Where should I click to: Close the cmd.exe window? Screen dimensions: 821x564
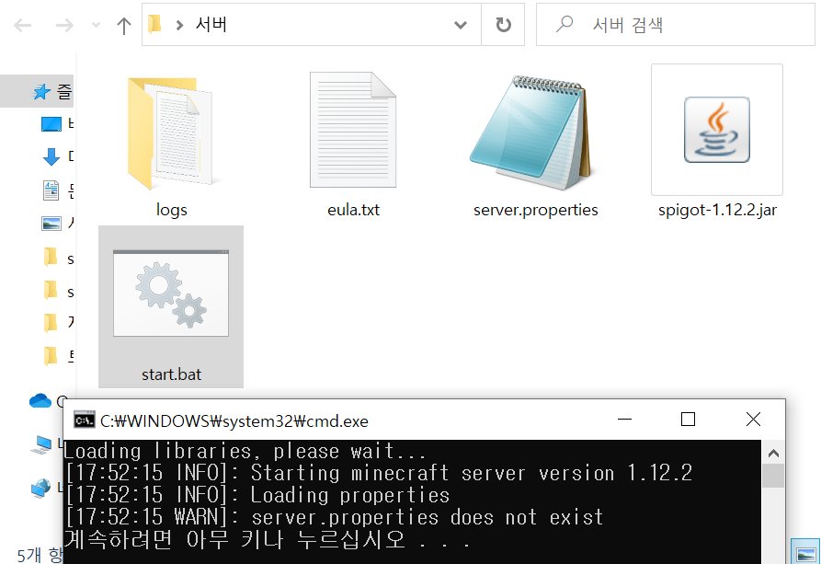click(x=753, y=420)
